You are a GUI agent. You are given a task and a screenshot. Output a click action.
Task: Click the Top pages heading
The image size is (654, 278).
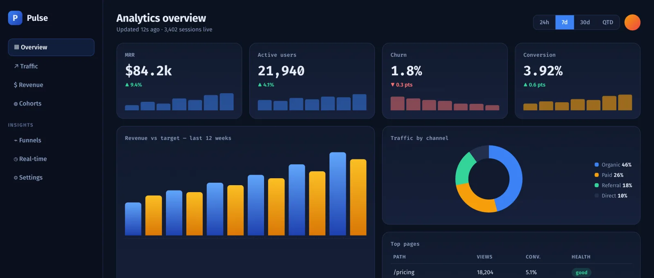click(405, 244)
